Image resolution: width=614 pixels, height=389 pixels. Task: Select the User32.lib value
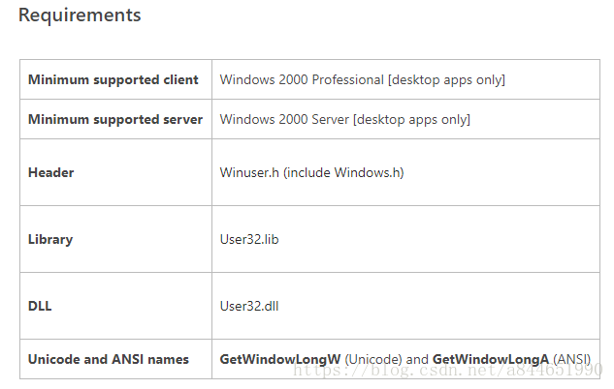[x=249, y=239]
